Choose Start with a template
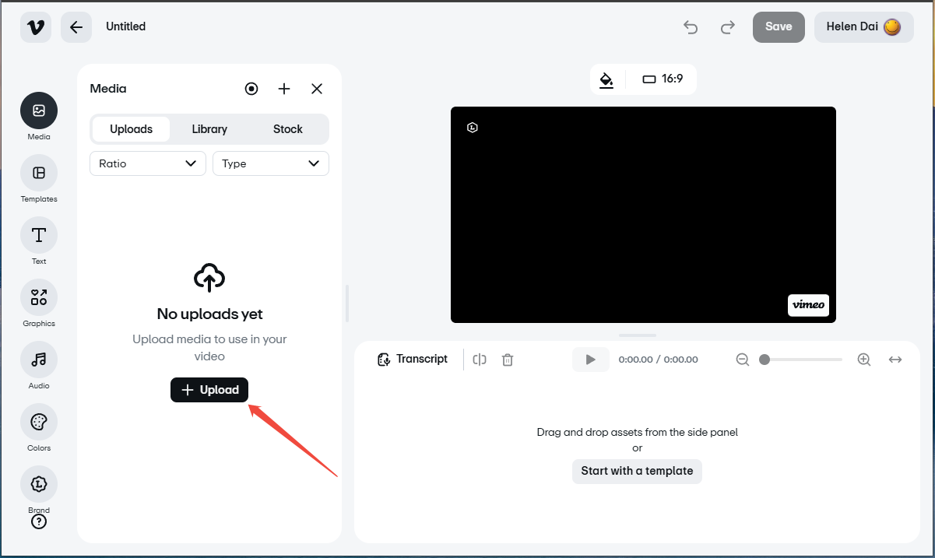935x558 pixels. point(637,471)
